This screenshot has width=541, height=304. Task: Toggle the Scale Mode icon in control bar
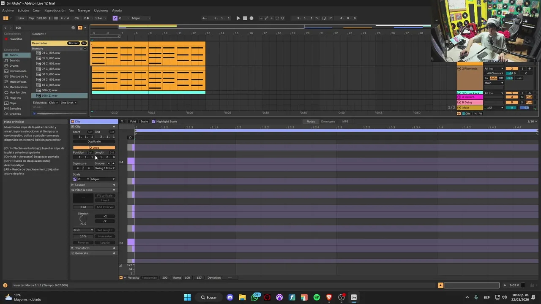(115, 18)
